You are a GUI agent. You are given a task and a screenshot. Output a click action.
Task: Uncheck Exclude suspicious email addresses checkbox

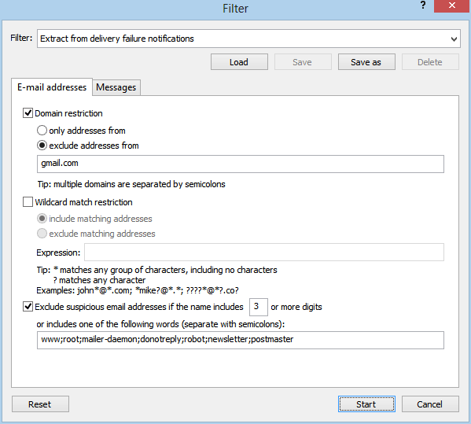tap(28, 307)
